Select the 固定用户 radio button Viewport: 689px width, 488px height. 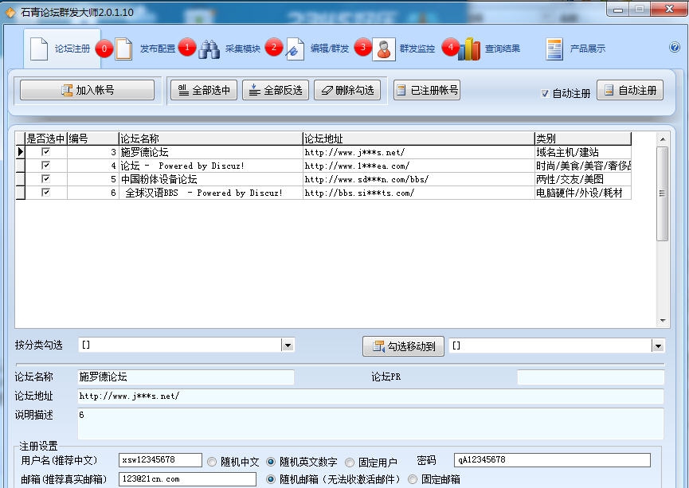click(x=350, y=460)
